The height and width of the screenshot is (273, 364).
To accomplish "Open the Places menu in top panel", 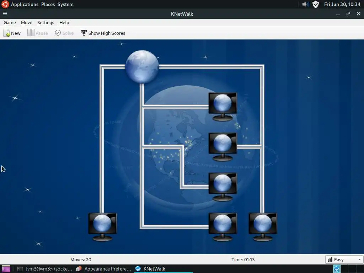I will 48,4.
